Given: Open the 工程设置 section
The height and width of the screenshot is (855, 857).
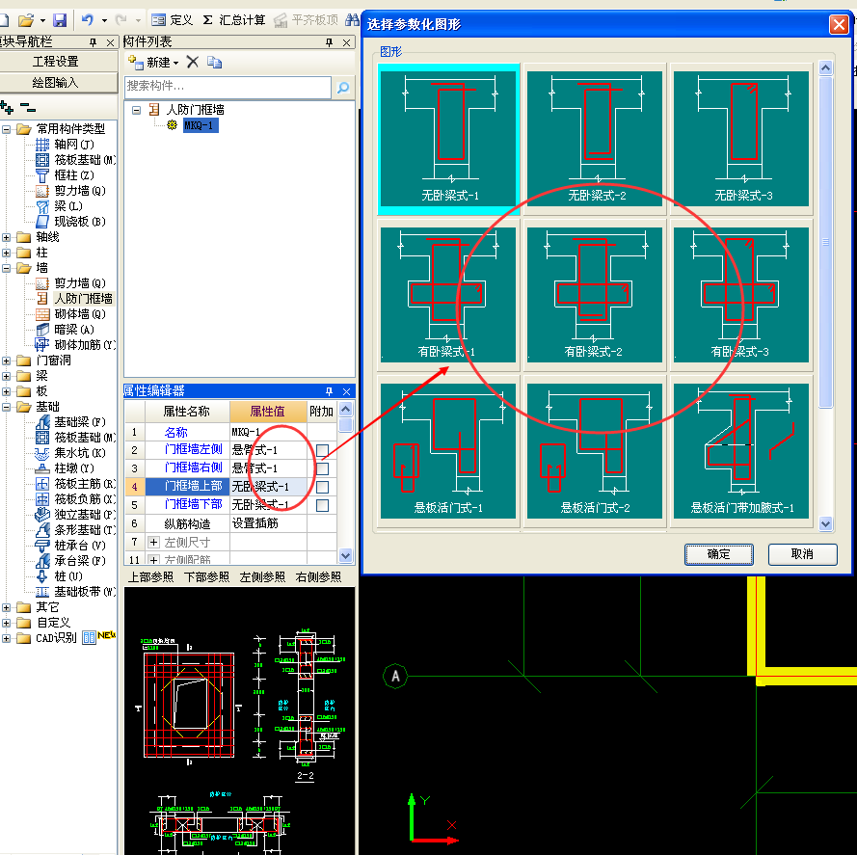Looking at the screenshot, I should pyautogui.click(x=58, y=62).
